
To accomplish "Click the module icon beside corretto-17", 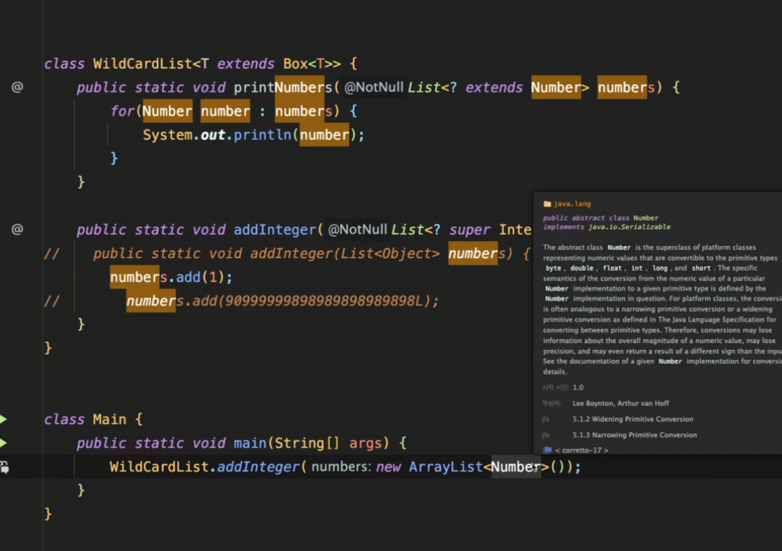I will tap(547, 450).
